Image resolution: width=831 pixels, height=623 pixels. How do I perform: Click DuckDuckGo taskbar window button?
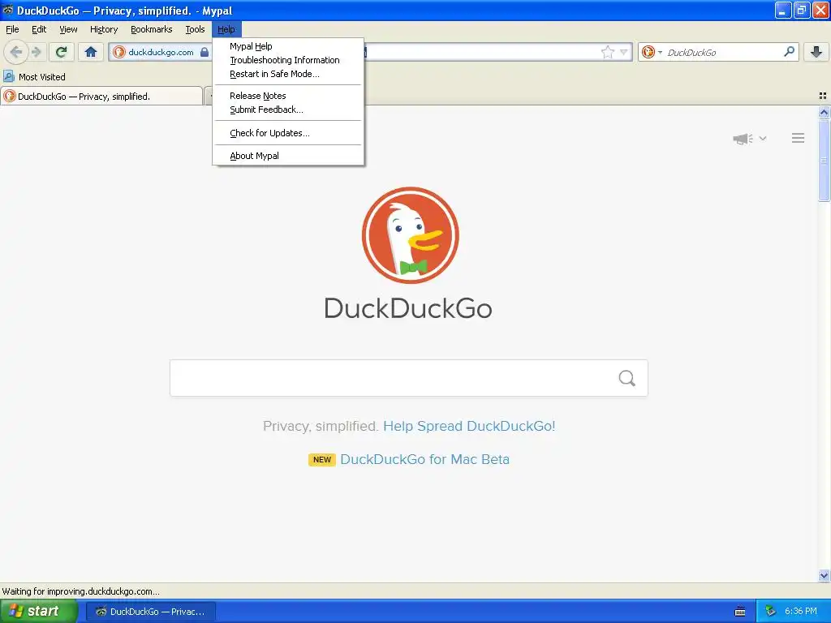[150, 612]
